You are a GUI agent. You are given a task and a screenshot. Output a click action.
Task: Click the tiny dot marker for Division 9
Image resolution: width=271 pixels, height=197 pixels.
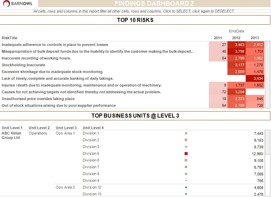point(186,180)
